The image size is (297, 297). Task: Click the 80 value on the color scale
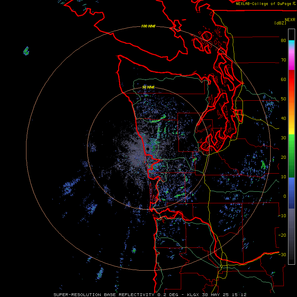[x=283, y=41]
